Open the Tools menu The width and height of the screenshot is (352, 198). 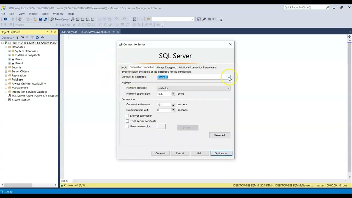point(45,14)
